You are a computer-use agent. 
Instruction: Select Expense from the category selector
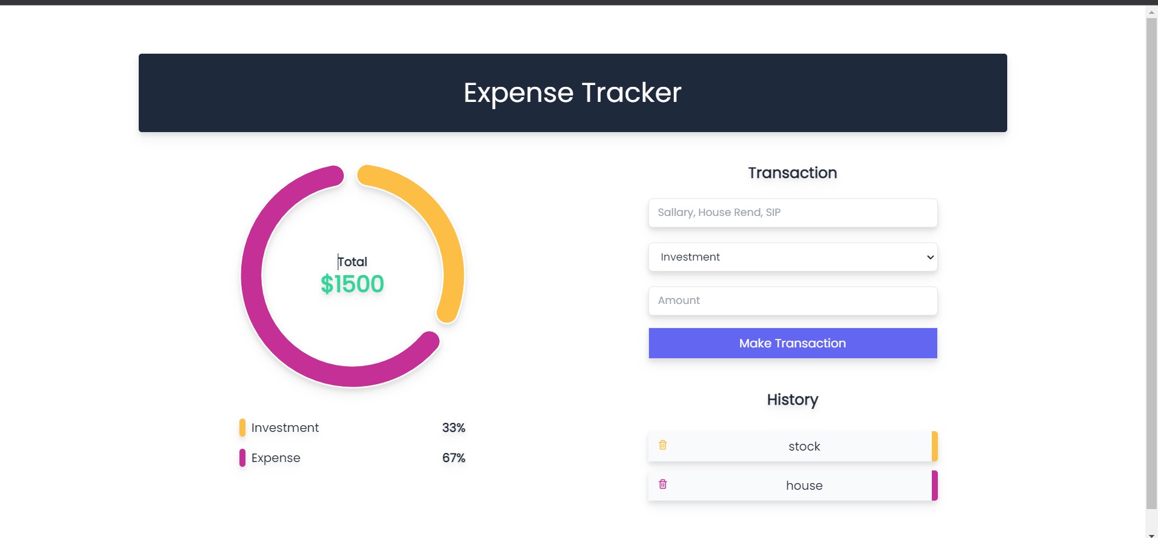(792, 257)
